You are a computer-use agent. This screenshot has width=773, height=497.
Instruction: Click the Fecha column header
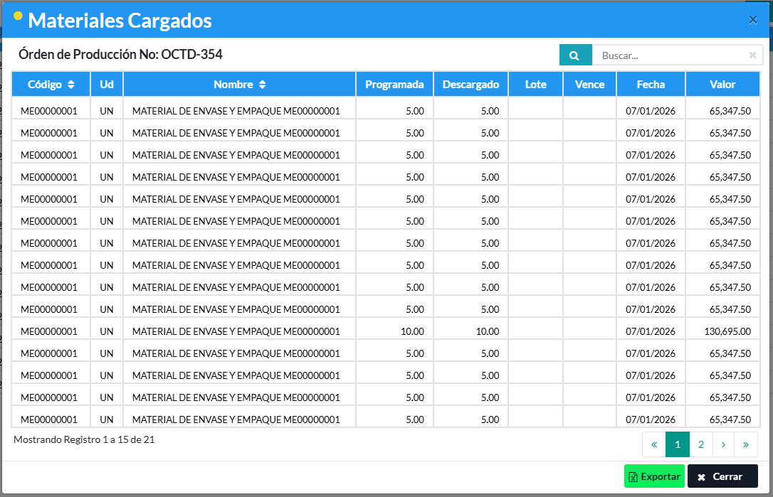(651, 85)
